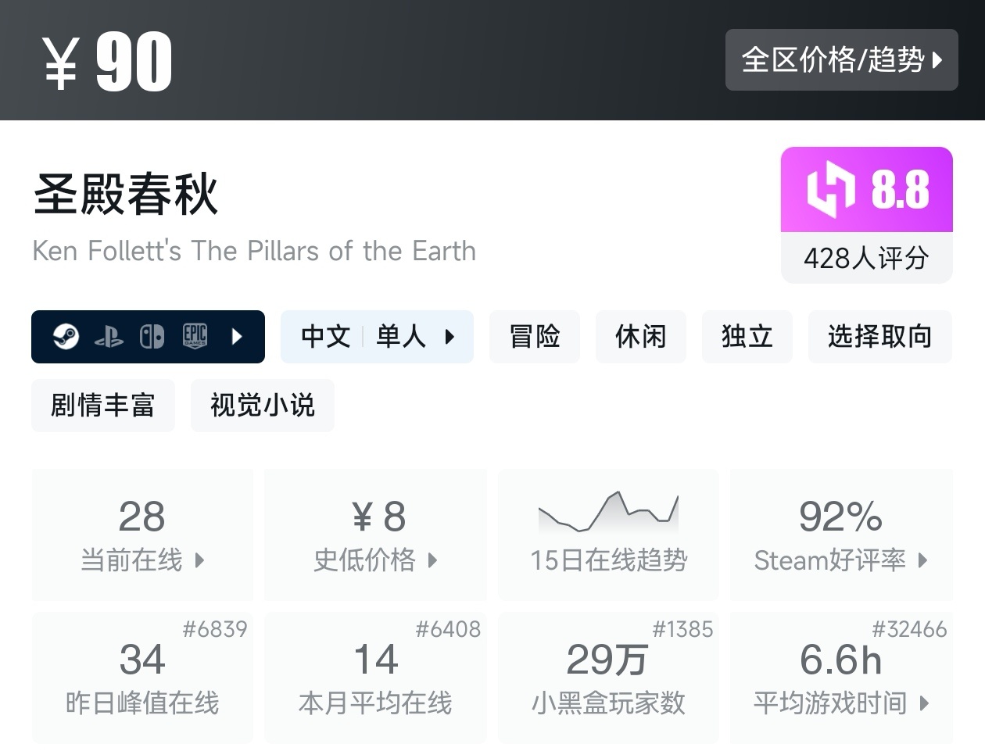Click the Steam platform icon

(x=66, y=337)
